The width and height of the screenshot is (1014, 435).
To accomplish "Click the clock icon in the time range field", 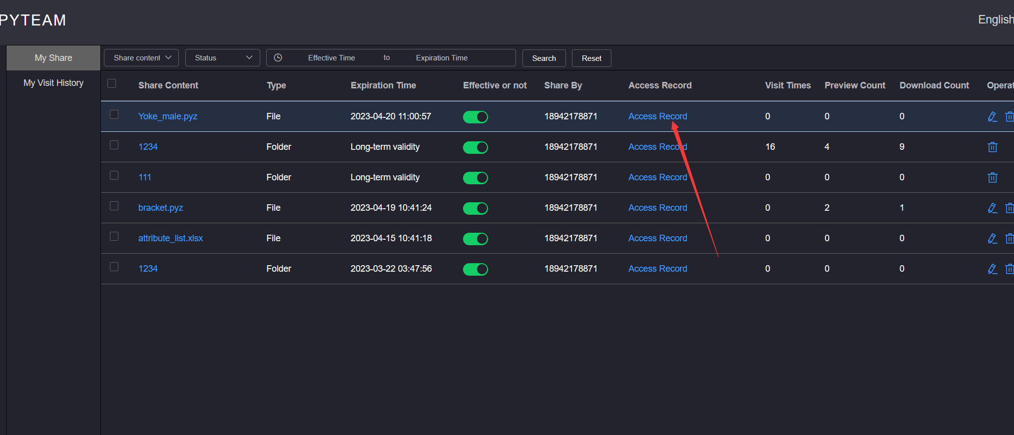I will click(x=278, y=57).
